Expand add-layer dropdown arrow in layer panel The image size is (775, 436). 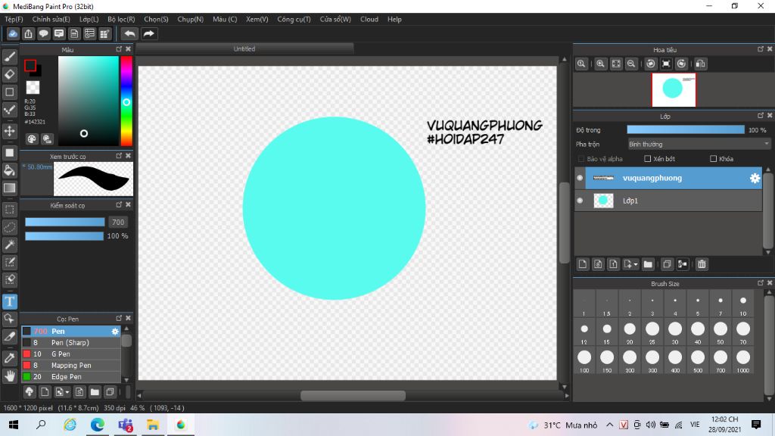[x=636, y=264]
